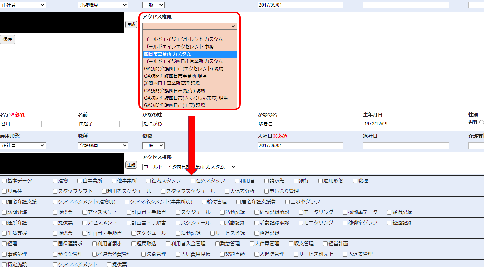Viewport: 484px width, 267px height.
Task: Expand the 役職 dropdown under its label
Action: click(153, 146)
